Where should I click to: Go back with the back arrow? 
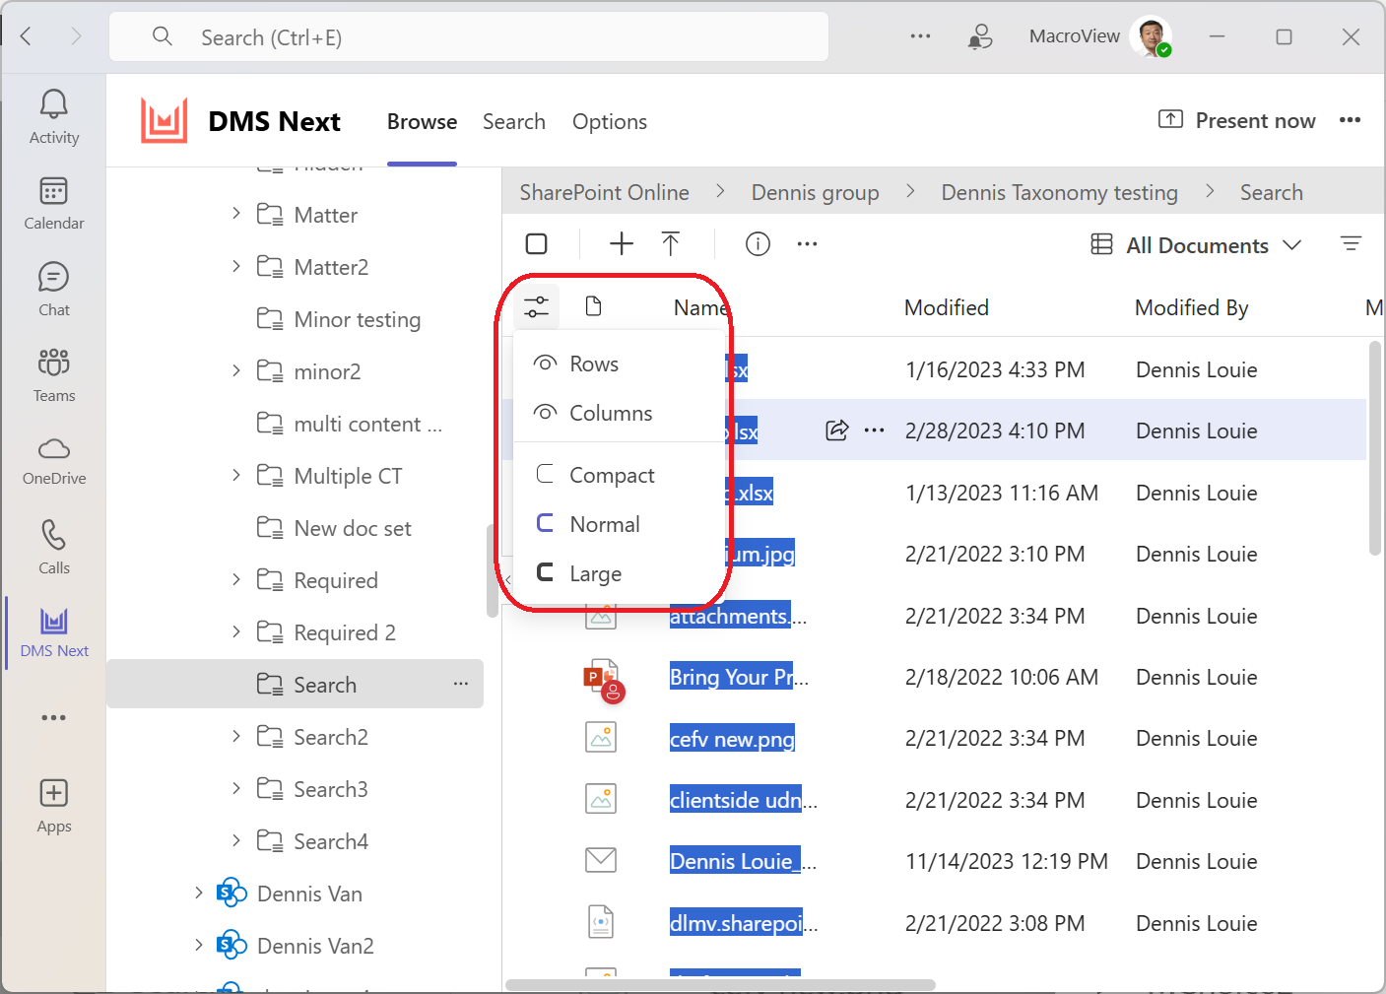click(x=27, y=37)
